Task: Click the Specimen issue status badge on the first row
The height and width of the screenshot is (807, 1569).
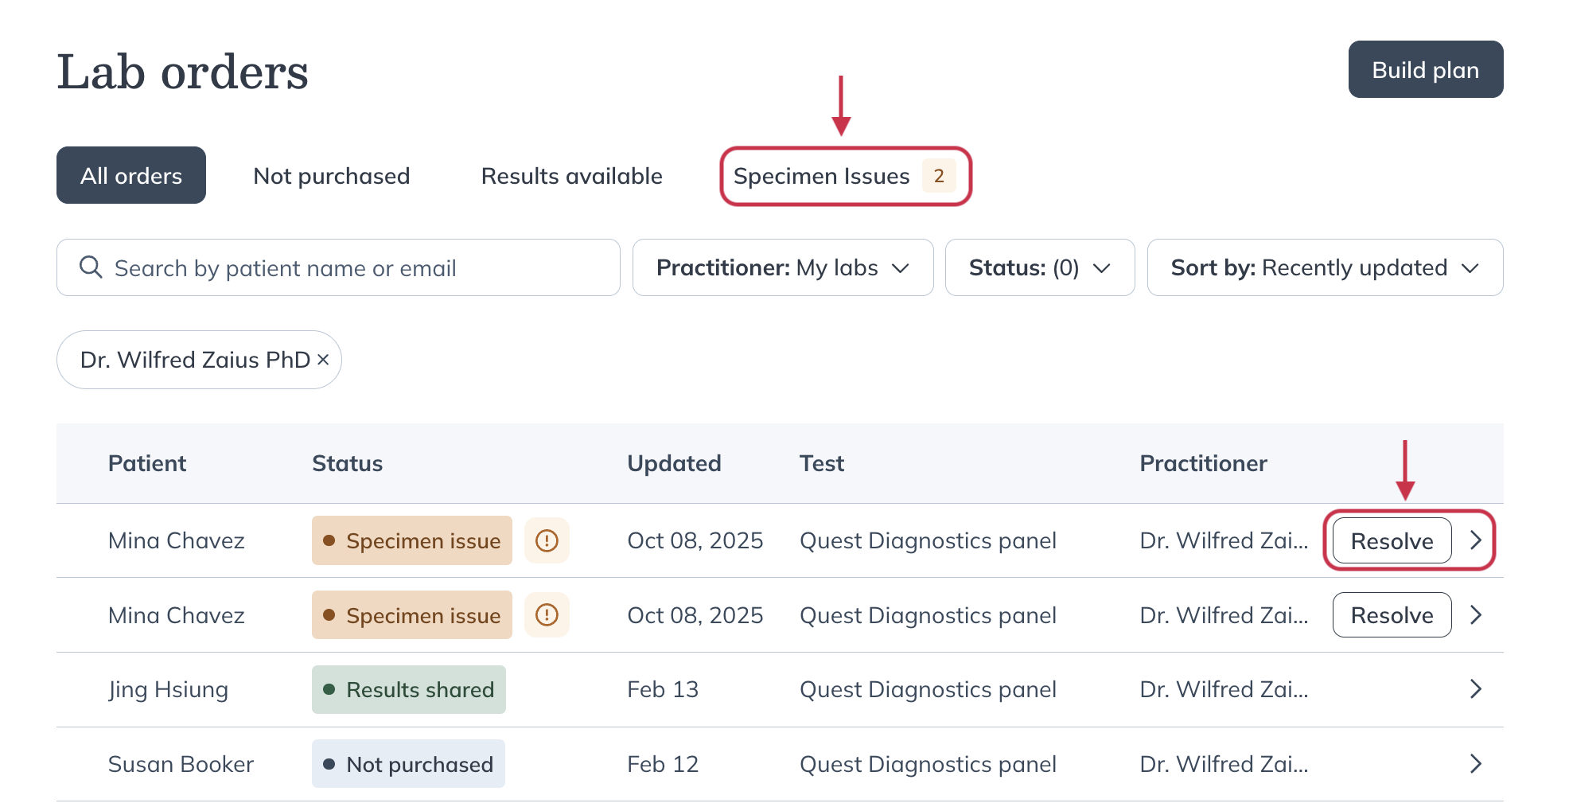Action: pos(411,540)
